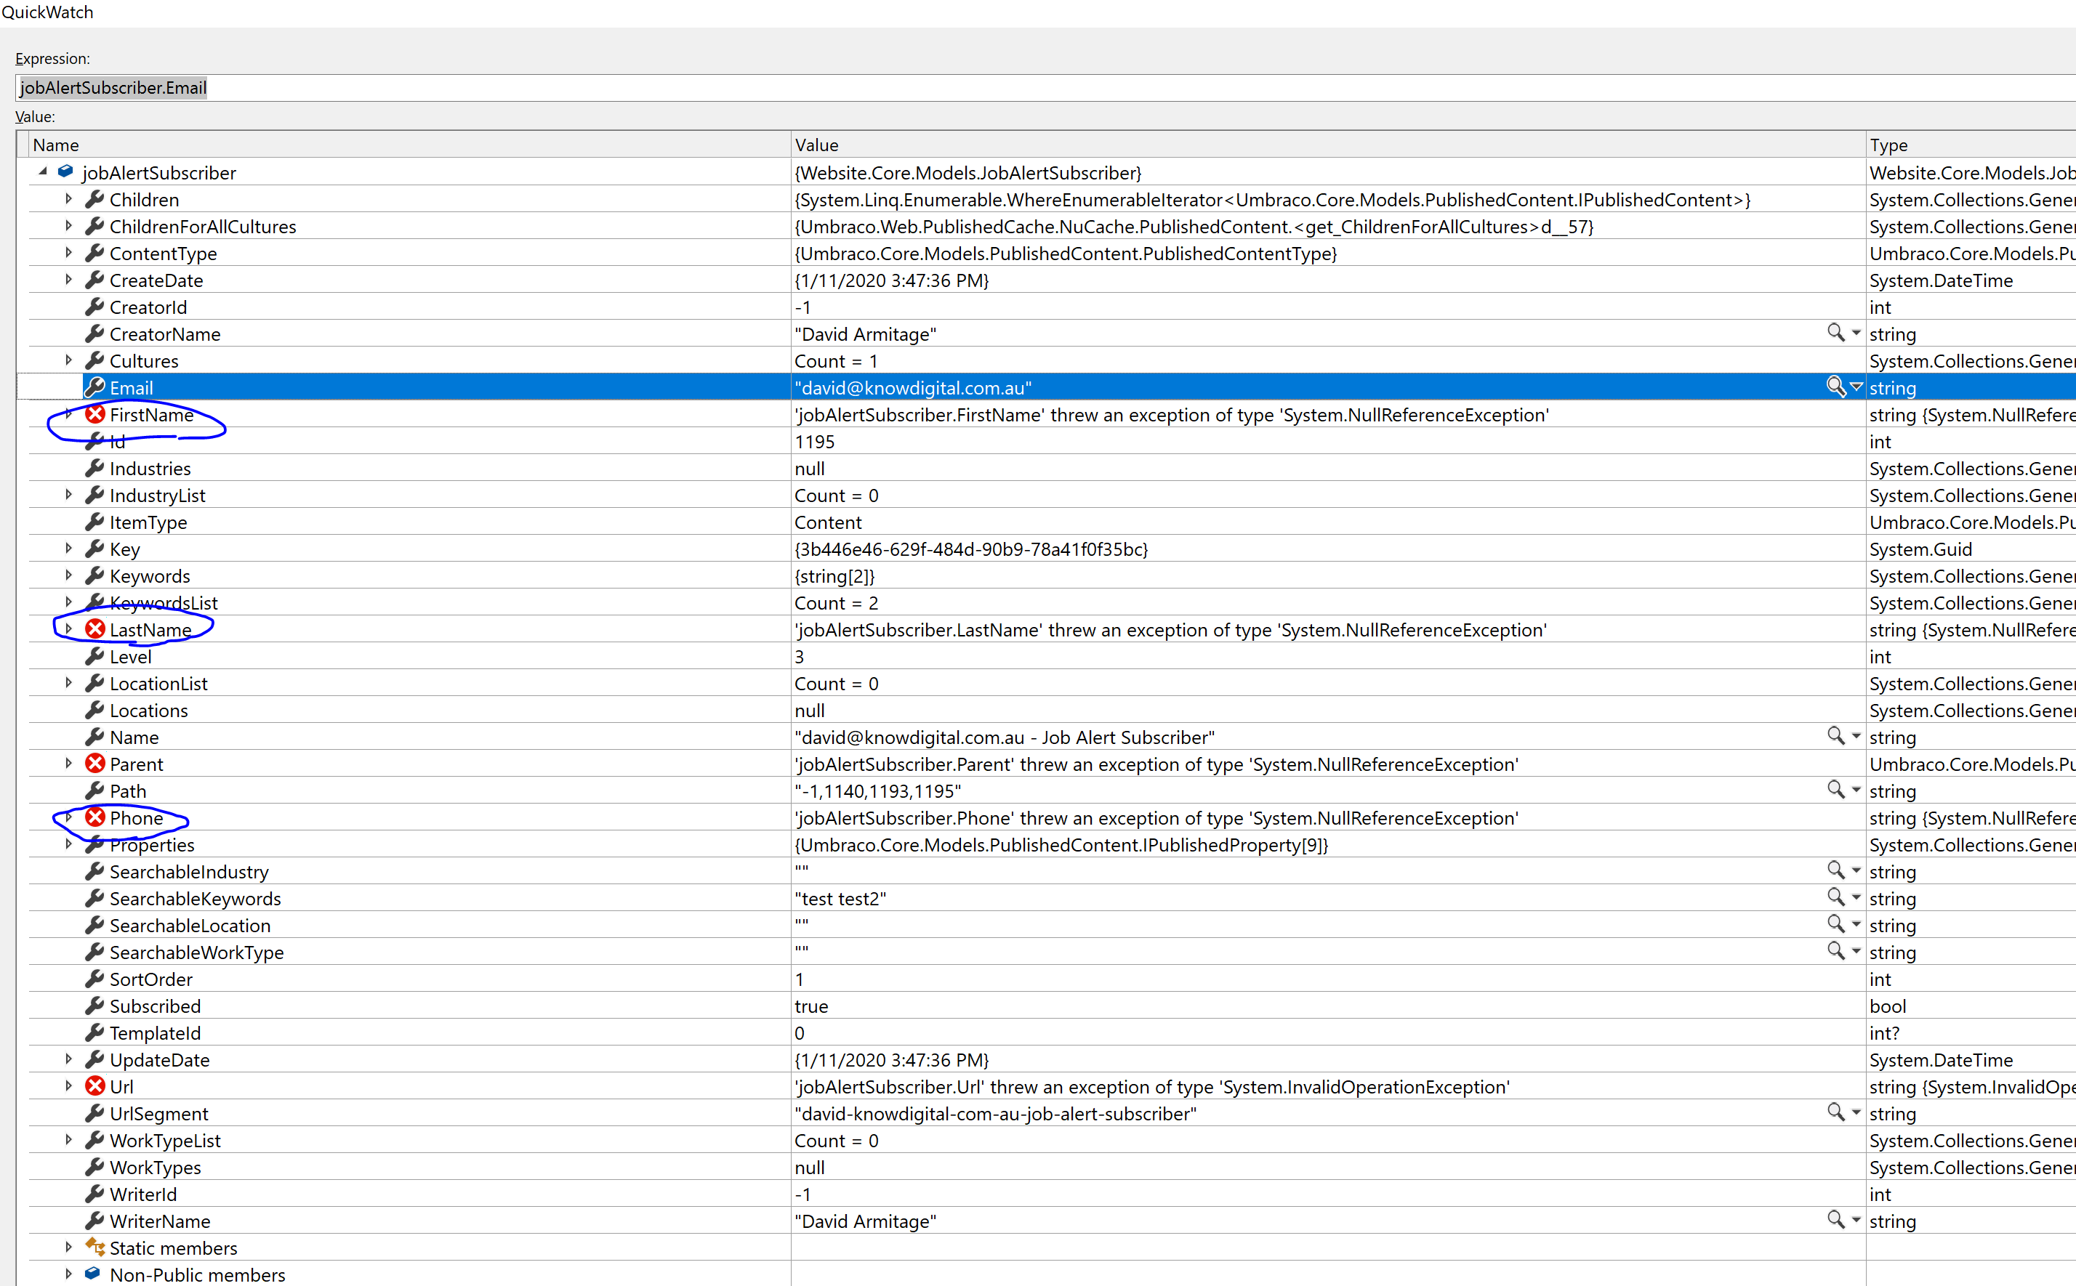Open text visualizer magnifier for Path value
Screen dimensions: 2076x1286
pyautogui.click(x=1836, y=789)
